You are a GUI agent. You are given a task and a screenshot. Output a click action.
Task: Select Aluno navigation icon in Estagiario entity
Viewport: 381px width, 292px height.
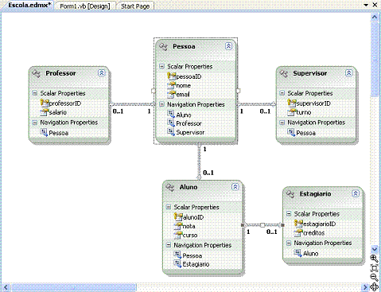pos(298,253)
